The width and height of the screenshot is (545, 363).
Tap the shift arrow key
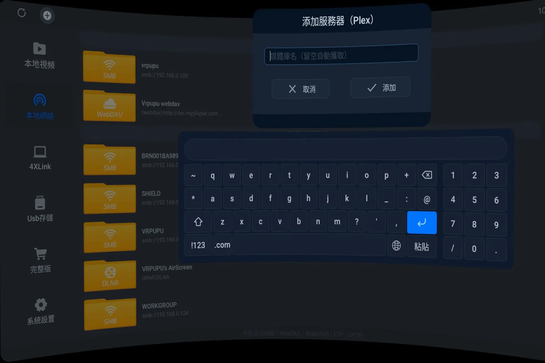198,222
